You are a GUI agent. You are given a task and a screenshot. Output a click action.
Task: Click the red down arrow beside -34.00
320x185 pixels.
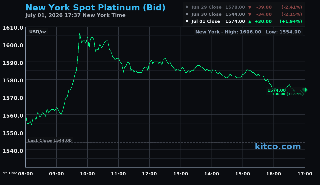(250, 14)
